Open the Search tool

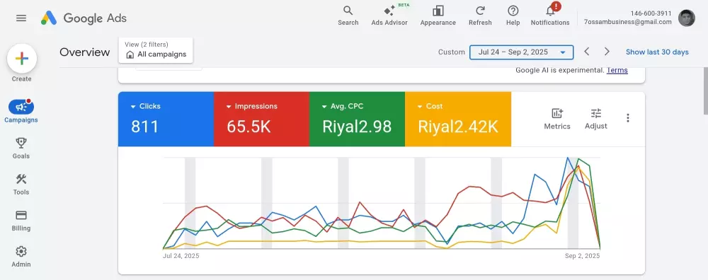point(348,16)
